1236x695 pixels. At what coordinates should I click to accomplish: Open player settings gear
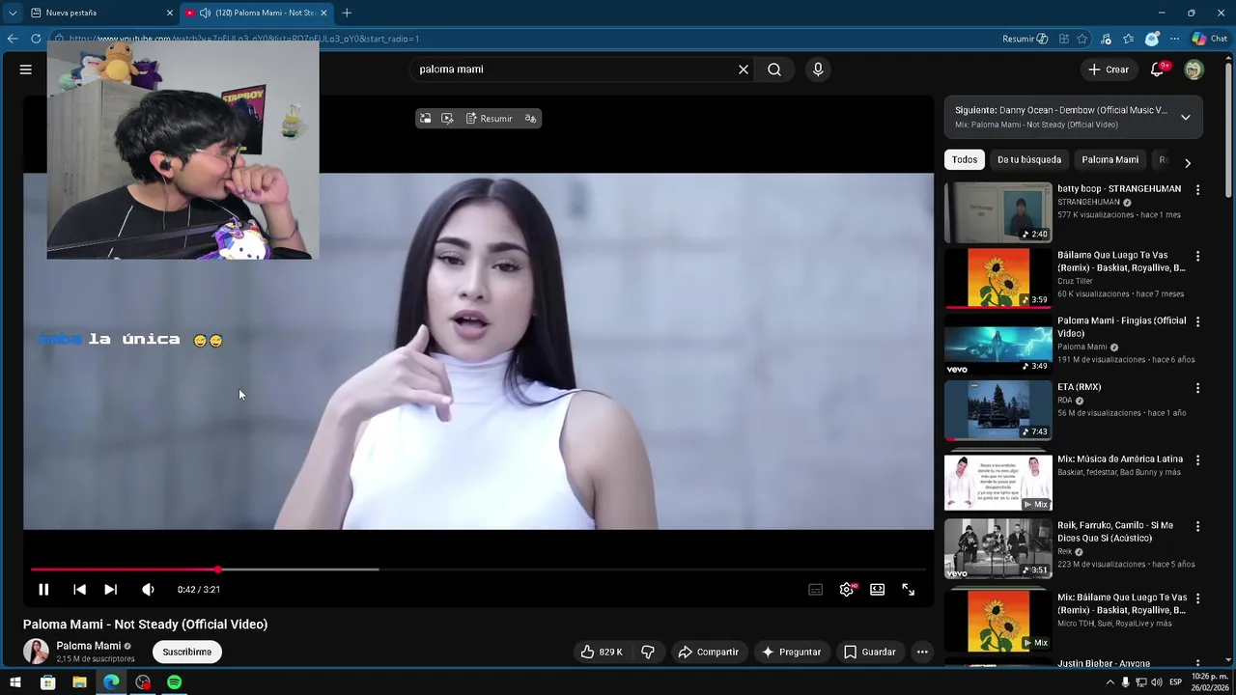(847, 590)
